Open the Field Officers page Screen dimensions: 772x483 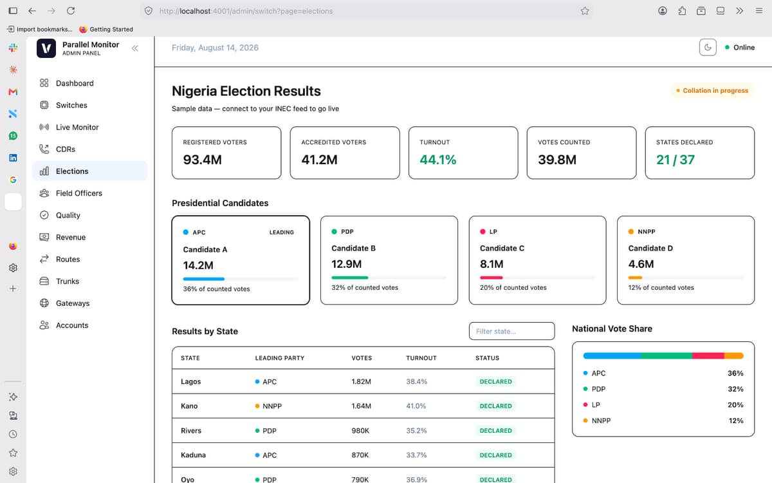pos(90,193)
